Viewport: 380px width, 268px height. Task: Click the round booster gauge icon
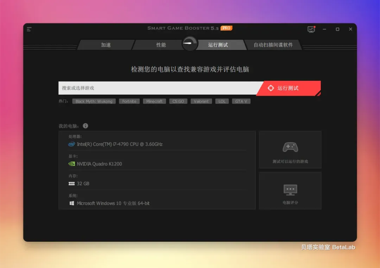pyautogui.click(x=190, y=43)
